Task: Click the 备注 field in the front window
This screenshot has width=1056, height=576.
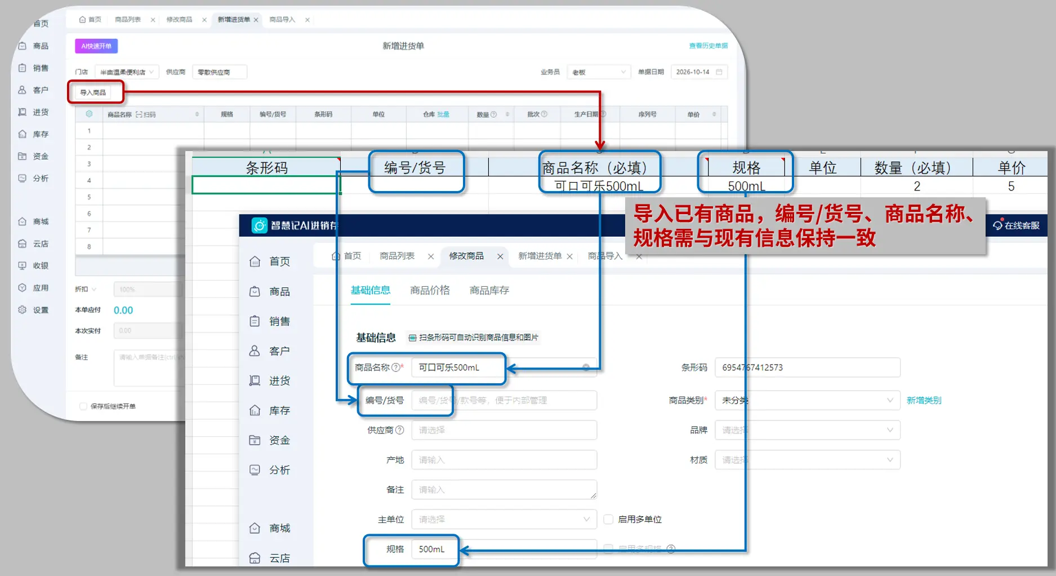Action: coord(504,490)
